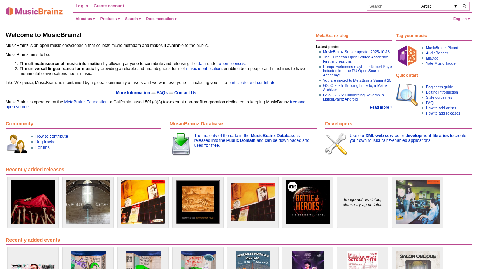478x269 pixels.
Task: Click the open licenses link
Action: tap(232, 64)
